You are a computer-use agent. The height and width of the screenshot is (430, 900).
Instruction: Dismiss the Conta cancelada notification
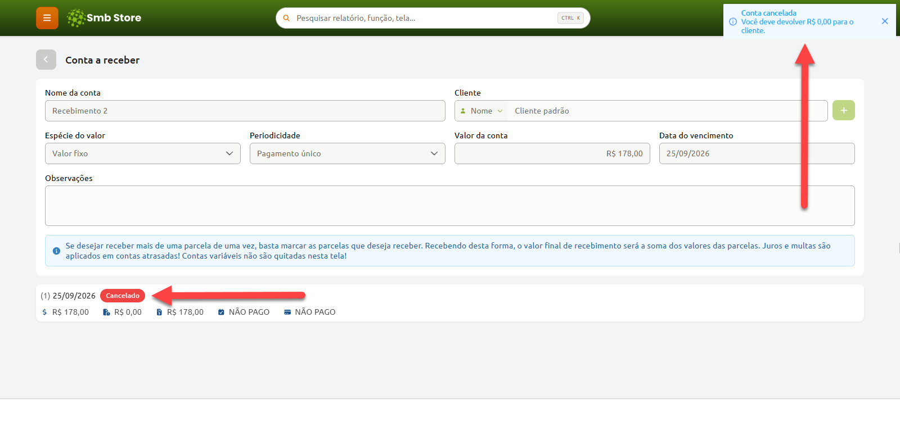(x=885, y=21)
